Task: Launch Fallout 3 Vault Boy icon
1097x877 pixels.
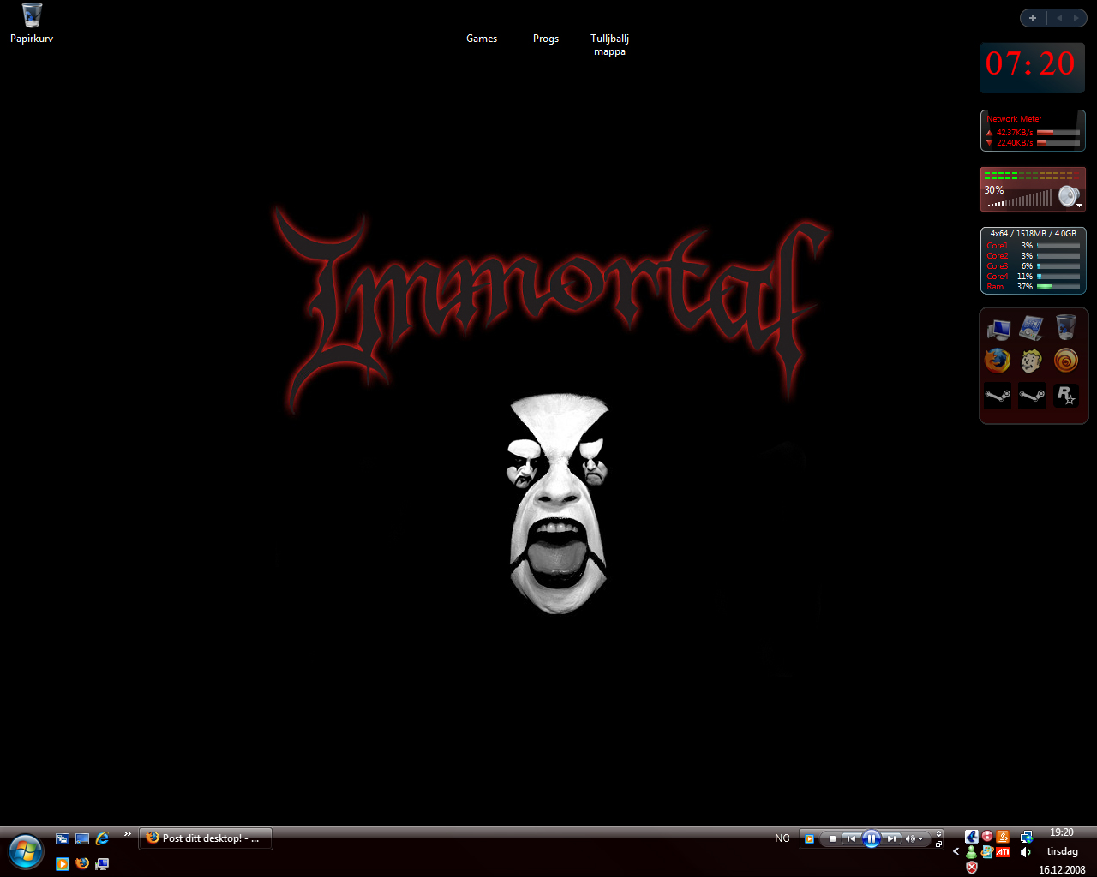Action: pyautogui.click(x=1031, y=361)
